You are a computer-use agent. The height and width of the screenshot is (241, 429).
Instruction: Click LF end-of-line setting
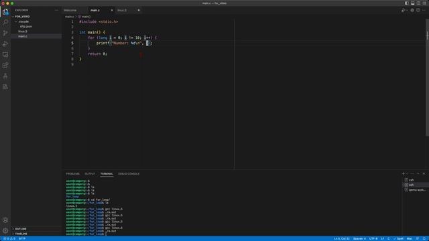(x=383, y=238)
